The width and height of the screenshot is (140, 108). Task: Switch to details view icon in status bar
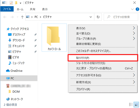coord(131,104)
